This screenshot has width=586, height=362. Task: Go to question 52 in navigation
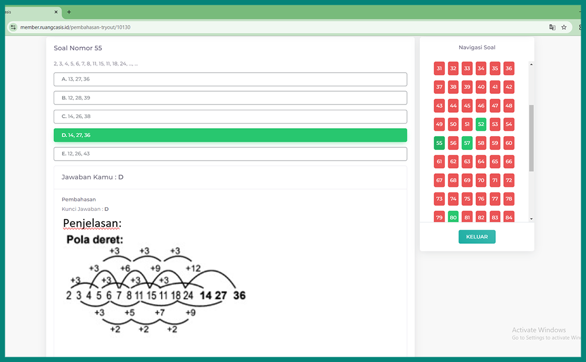pos(481,125)
